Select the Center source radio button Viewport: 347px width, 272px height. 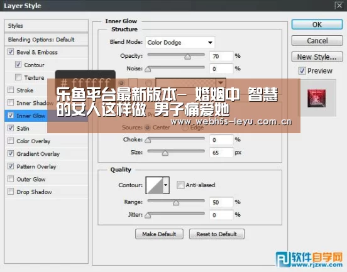[147, 128]
